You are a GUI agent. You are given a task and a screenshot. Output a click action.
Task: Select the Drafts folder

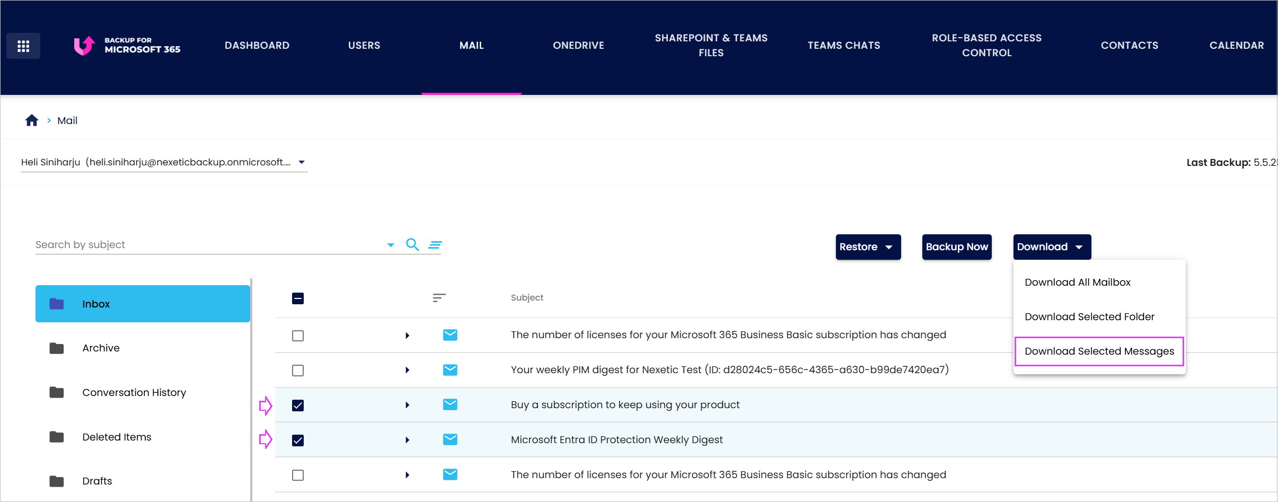143,481
